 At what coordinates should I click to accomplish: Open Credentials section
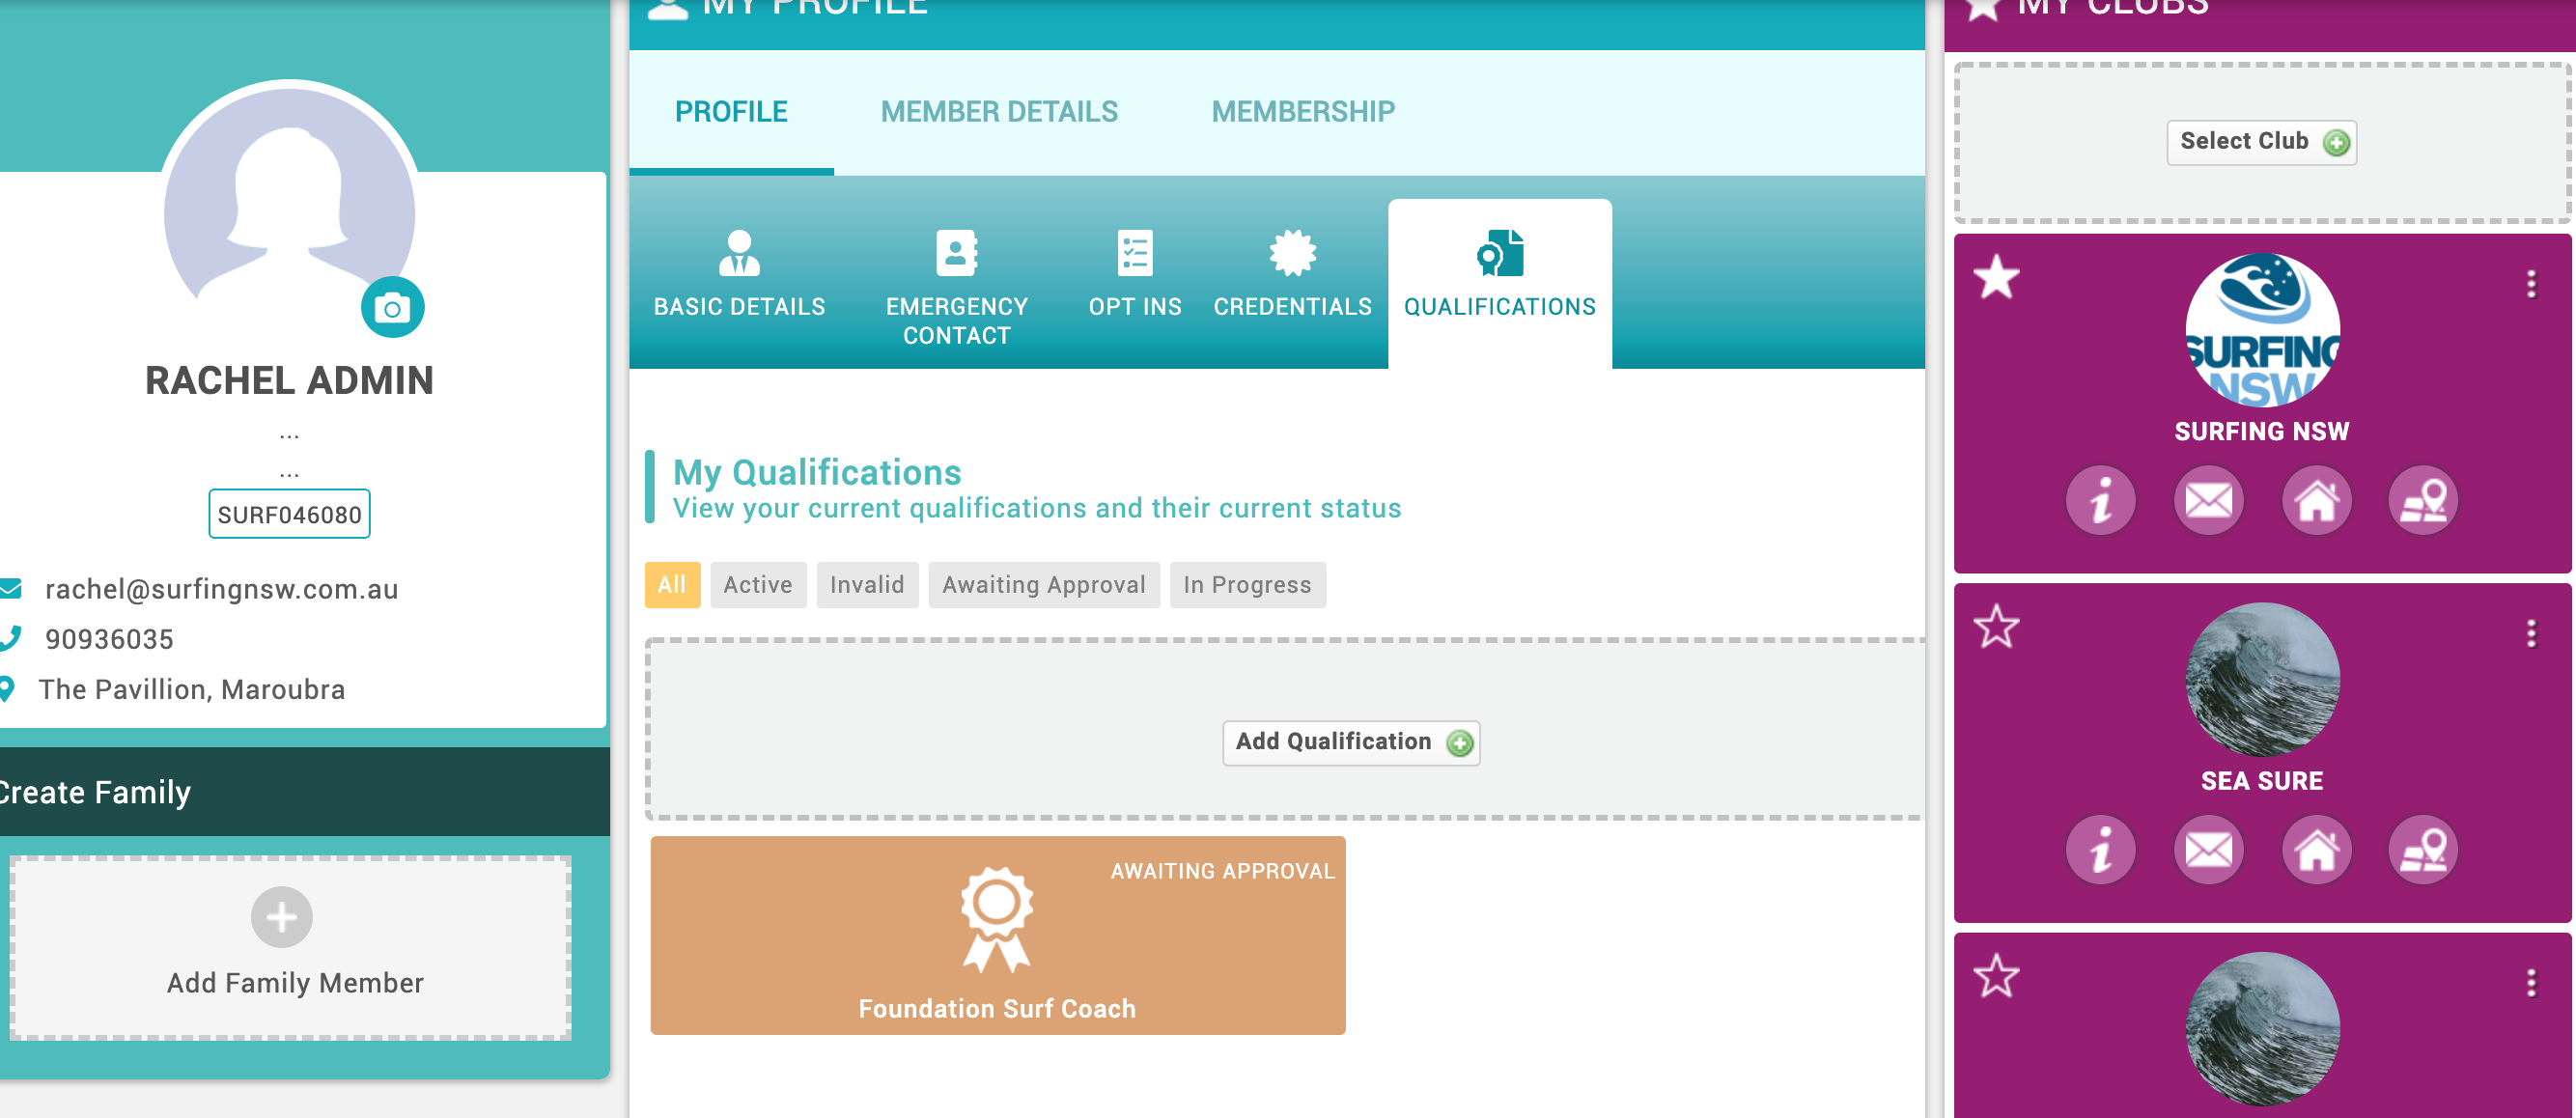coord(1292,276)
